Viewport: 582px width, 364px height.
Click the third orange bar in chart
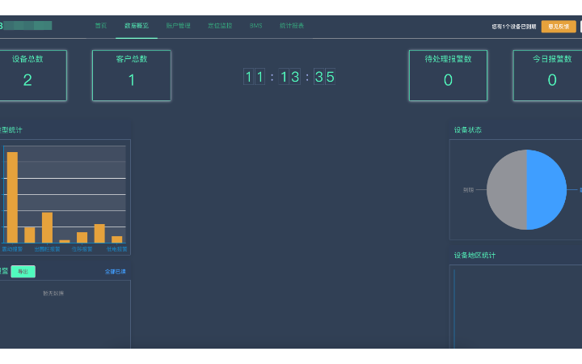tap(47, 227)
